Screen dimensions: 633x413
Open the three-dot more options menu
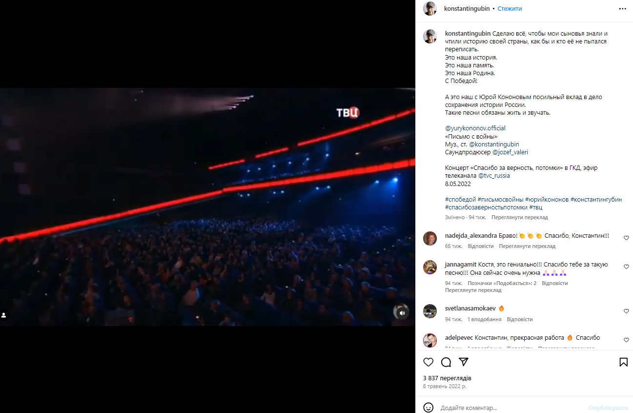(622, 9)
